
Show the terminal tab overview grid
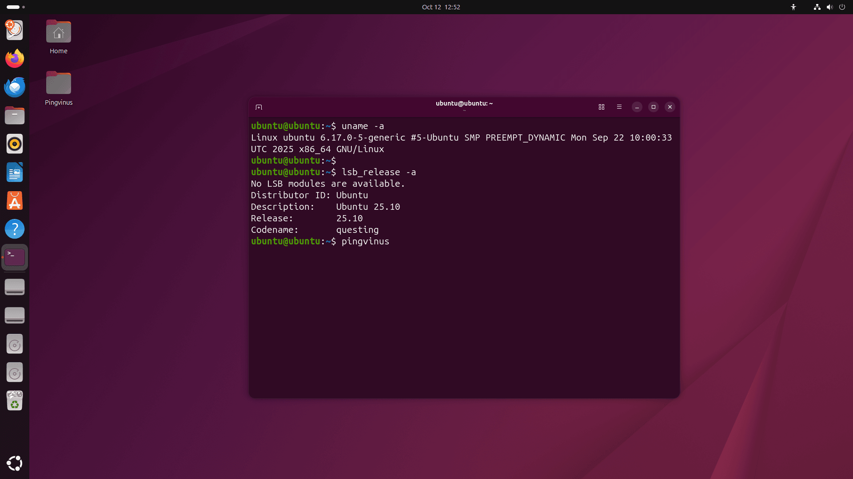tap(602, 107)
